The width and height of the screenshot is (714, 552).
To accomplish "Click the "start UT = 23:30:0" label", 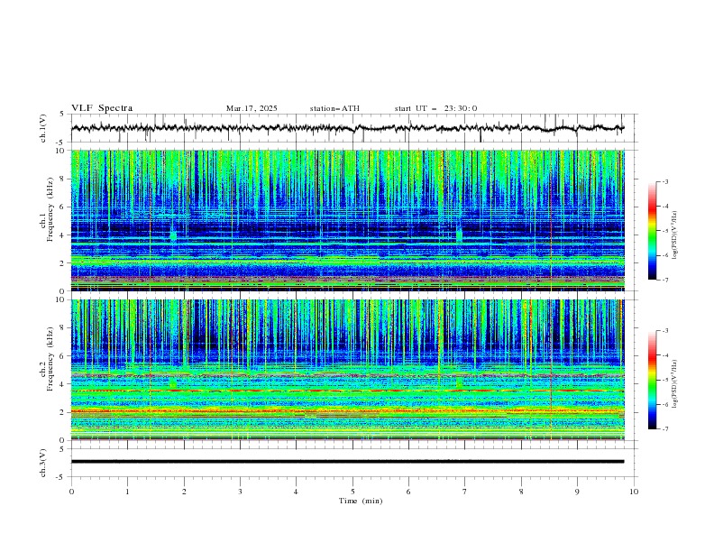I will coord(435,108).
